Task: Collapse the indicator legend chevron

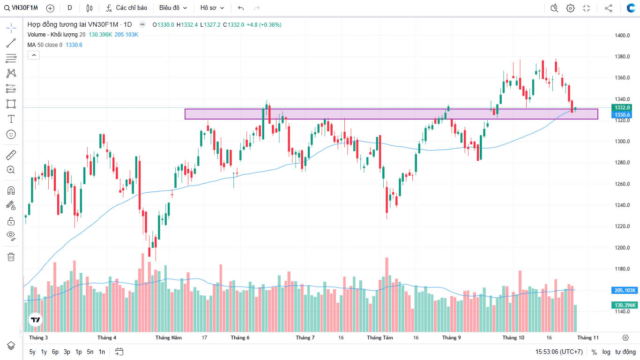Action: pyautogui.click(x=34, y=55)
